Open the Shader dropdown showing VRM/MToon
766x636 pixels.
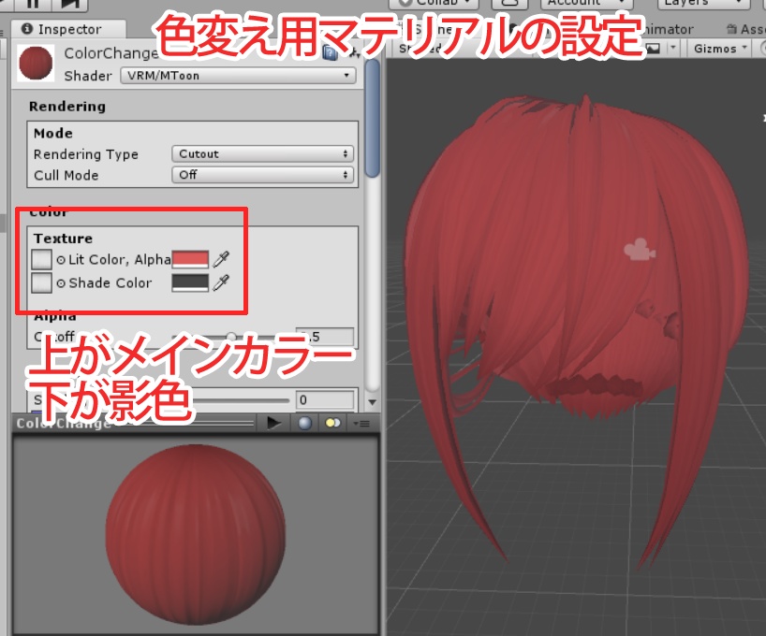click(x=238, y=76)
